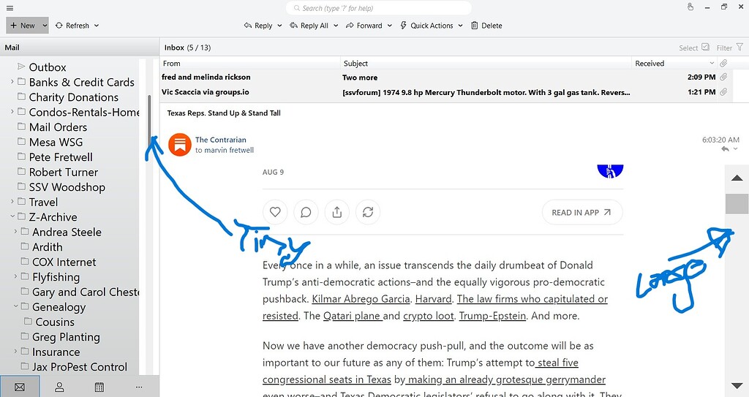Screen dimensions: 749x397
Task: Select the Robert Turner folder
Action: (63, 172)
